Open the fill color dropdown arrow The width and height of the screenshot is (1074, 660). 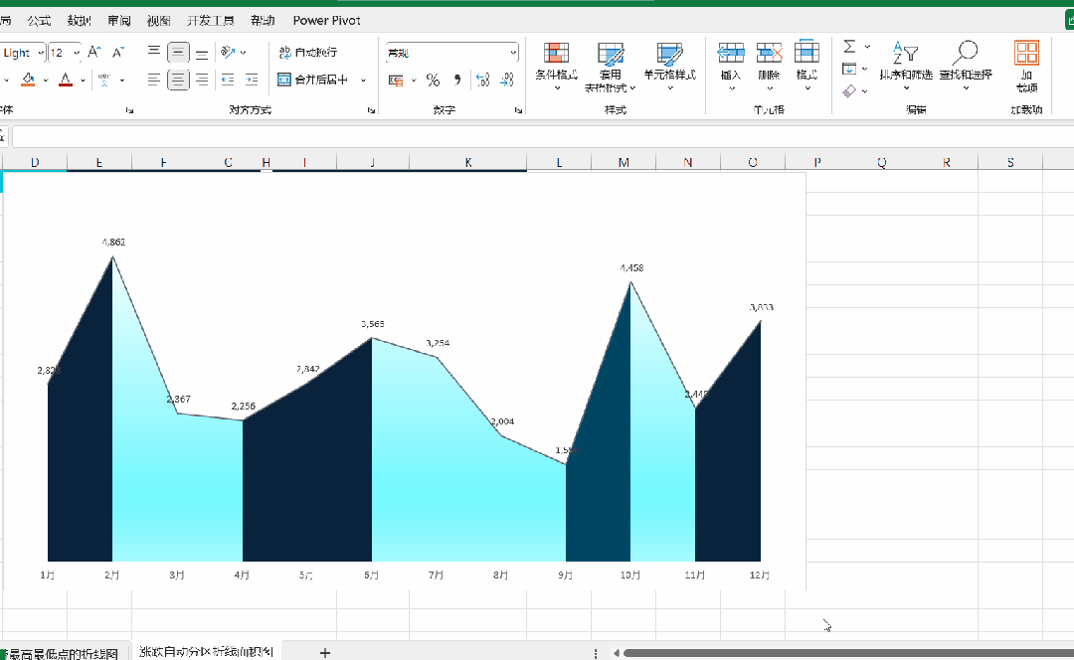pyautogui.click(x=46, y=81)
